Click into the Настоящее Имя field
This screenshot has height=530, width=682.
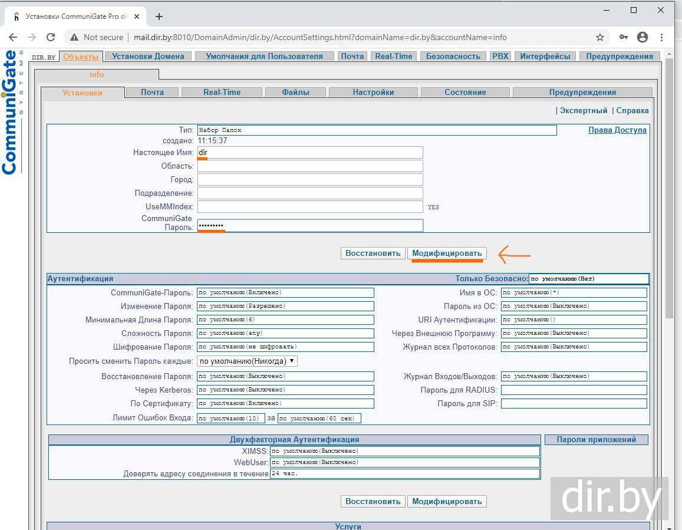coord(310,152)
